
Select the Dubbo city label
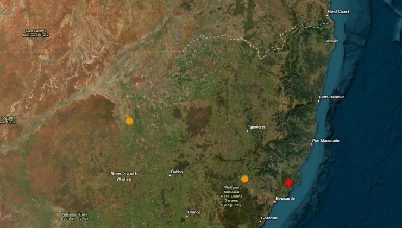point(177,172)
